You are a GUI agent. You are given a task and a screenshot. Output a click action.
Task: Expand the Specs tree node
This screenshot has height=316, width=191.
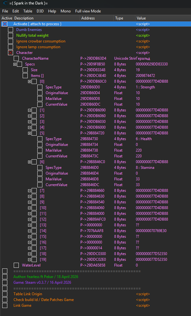click(15, 64)
